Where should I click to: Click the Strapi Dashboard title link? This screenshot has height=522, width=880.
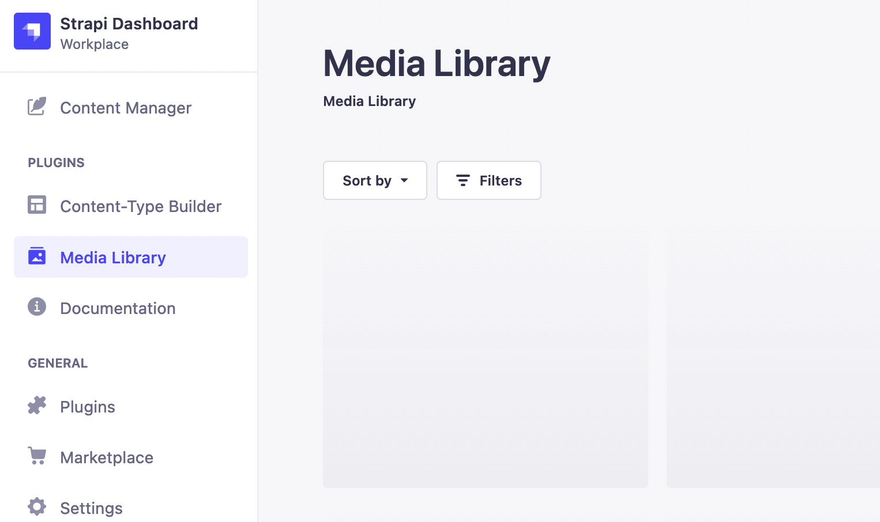click(129, 24)
